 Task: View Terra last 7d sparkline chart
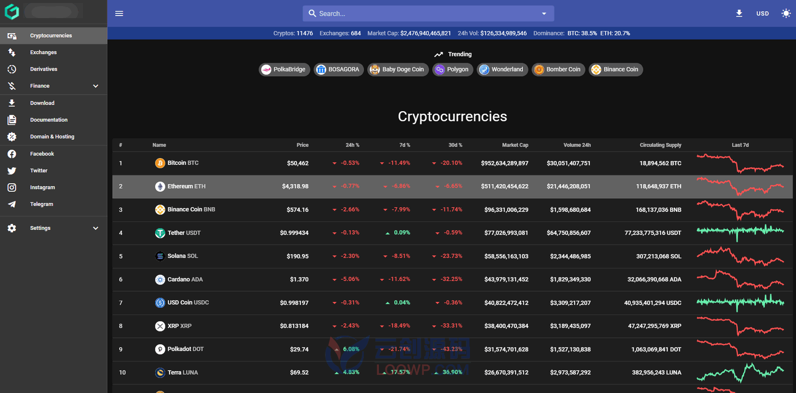click(740, 373)
